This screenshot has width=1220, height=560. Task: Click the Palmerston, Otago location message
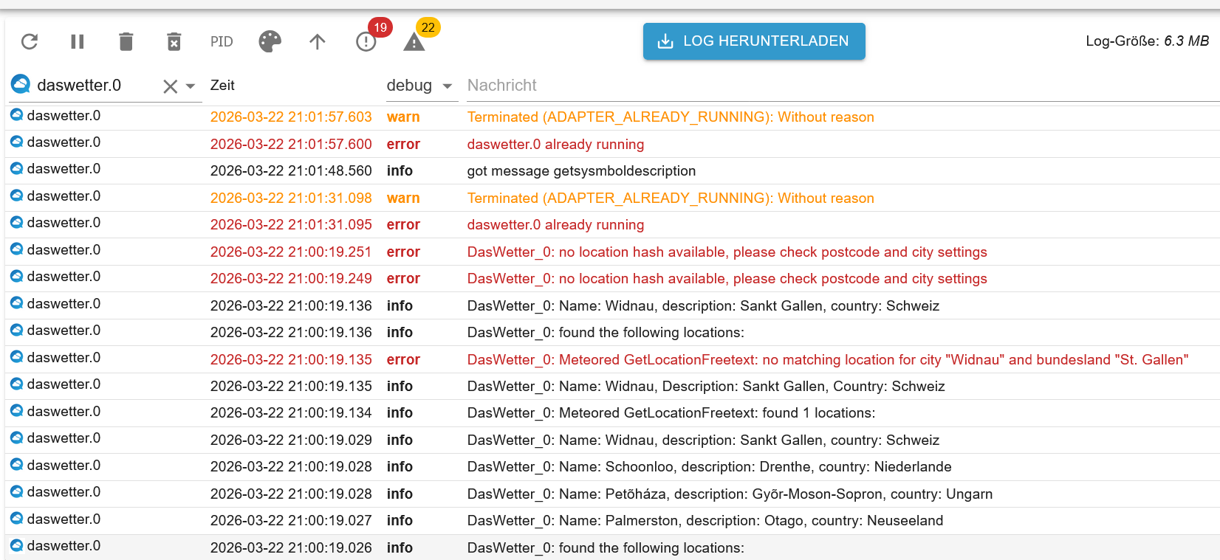(x=705, y=521)
